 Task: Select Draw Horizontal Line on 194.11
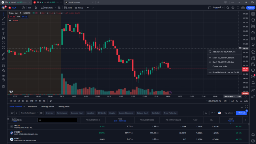point(225,72)
